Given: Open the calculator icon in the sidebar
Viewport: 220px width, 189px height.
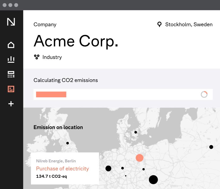Looking at the screenshot, I should [x=11, y=74].
